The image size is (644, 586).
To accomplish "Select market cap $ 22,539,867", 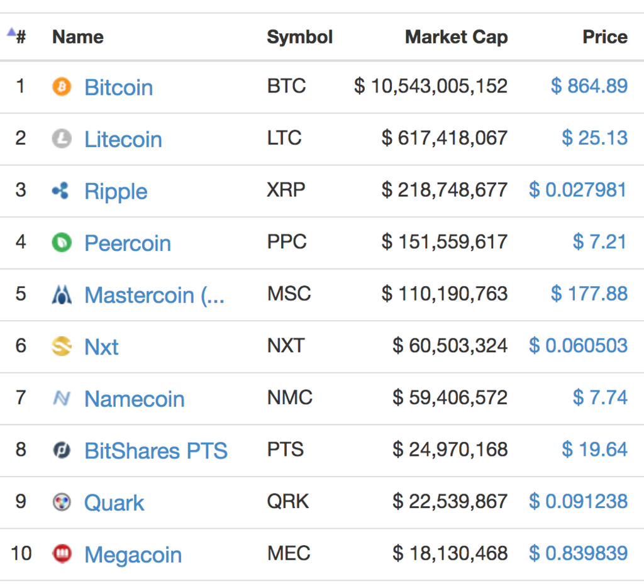I will [450, 502].
